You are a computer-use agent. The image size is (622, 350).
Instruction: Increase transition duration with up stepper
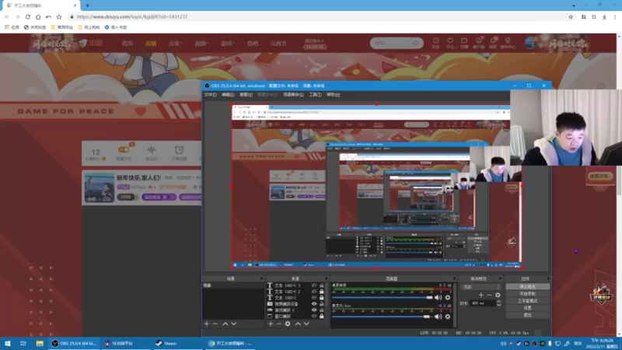tap(498, 302)
